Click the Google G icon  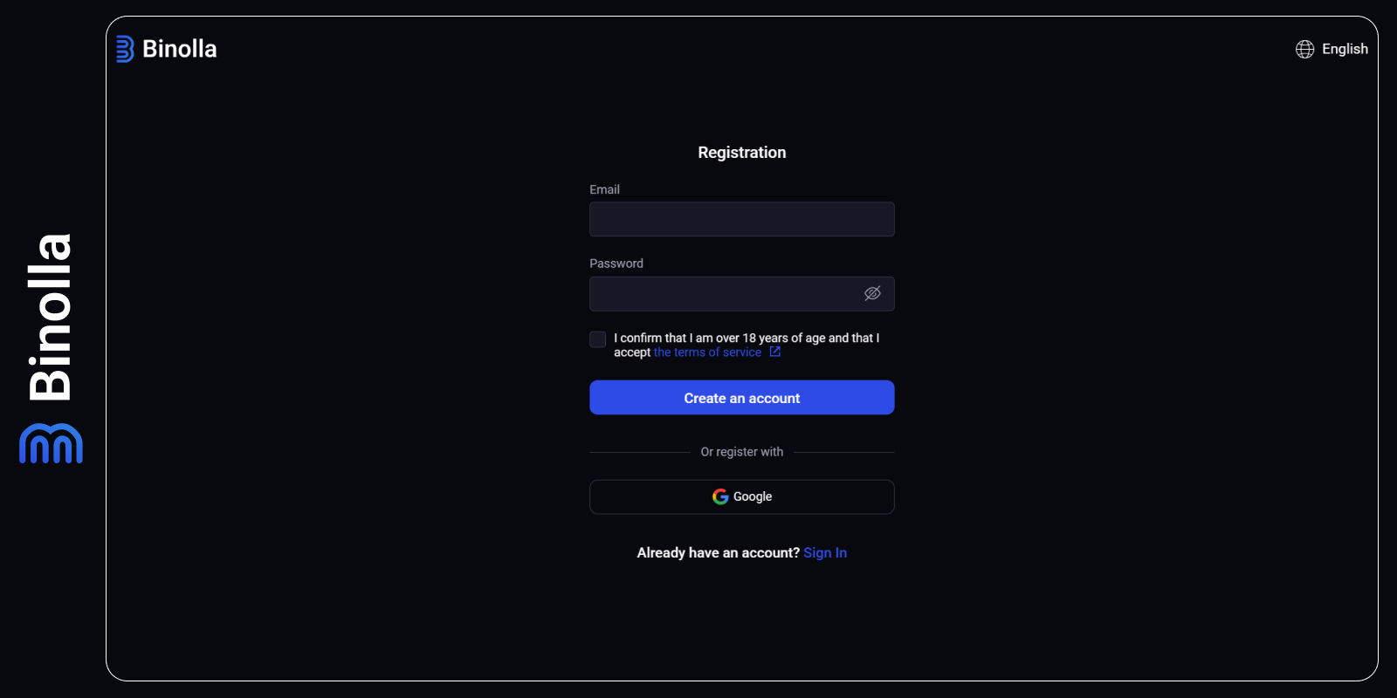719,496
